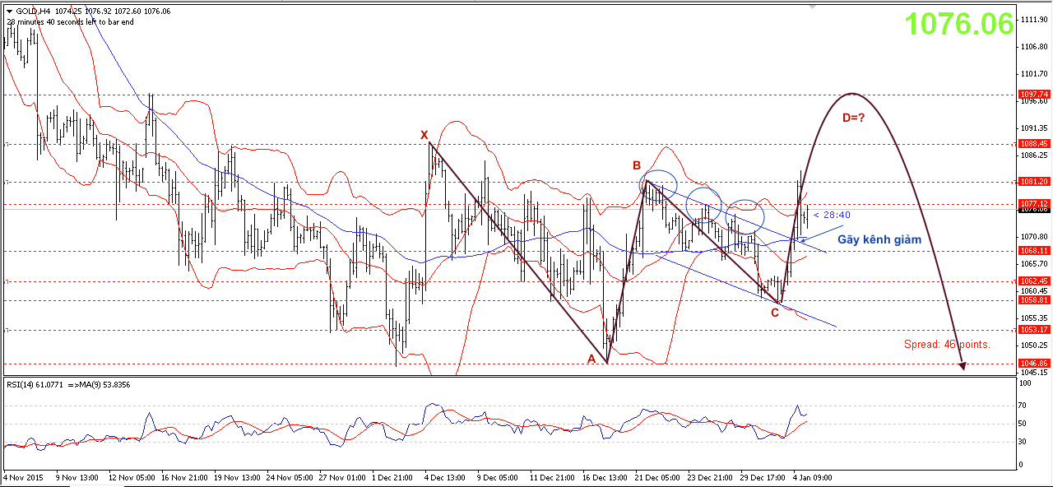Click the '4 Dec 13:00' time axis label
This screenshot has height=487, width=1053.
coord(443,476)
